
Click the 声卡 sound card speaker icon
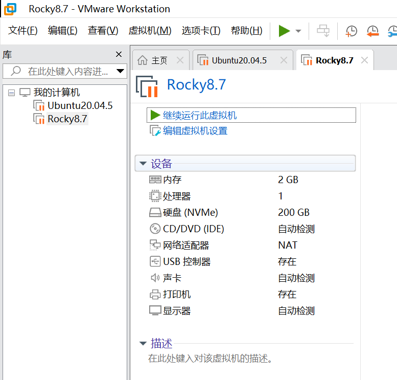155,278
